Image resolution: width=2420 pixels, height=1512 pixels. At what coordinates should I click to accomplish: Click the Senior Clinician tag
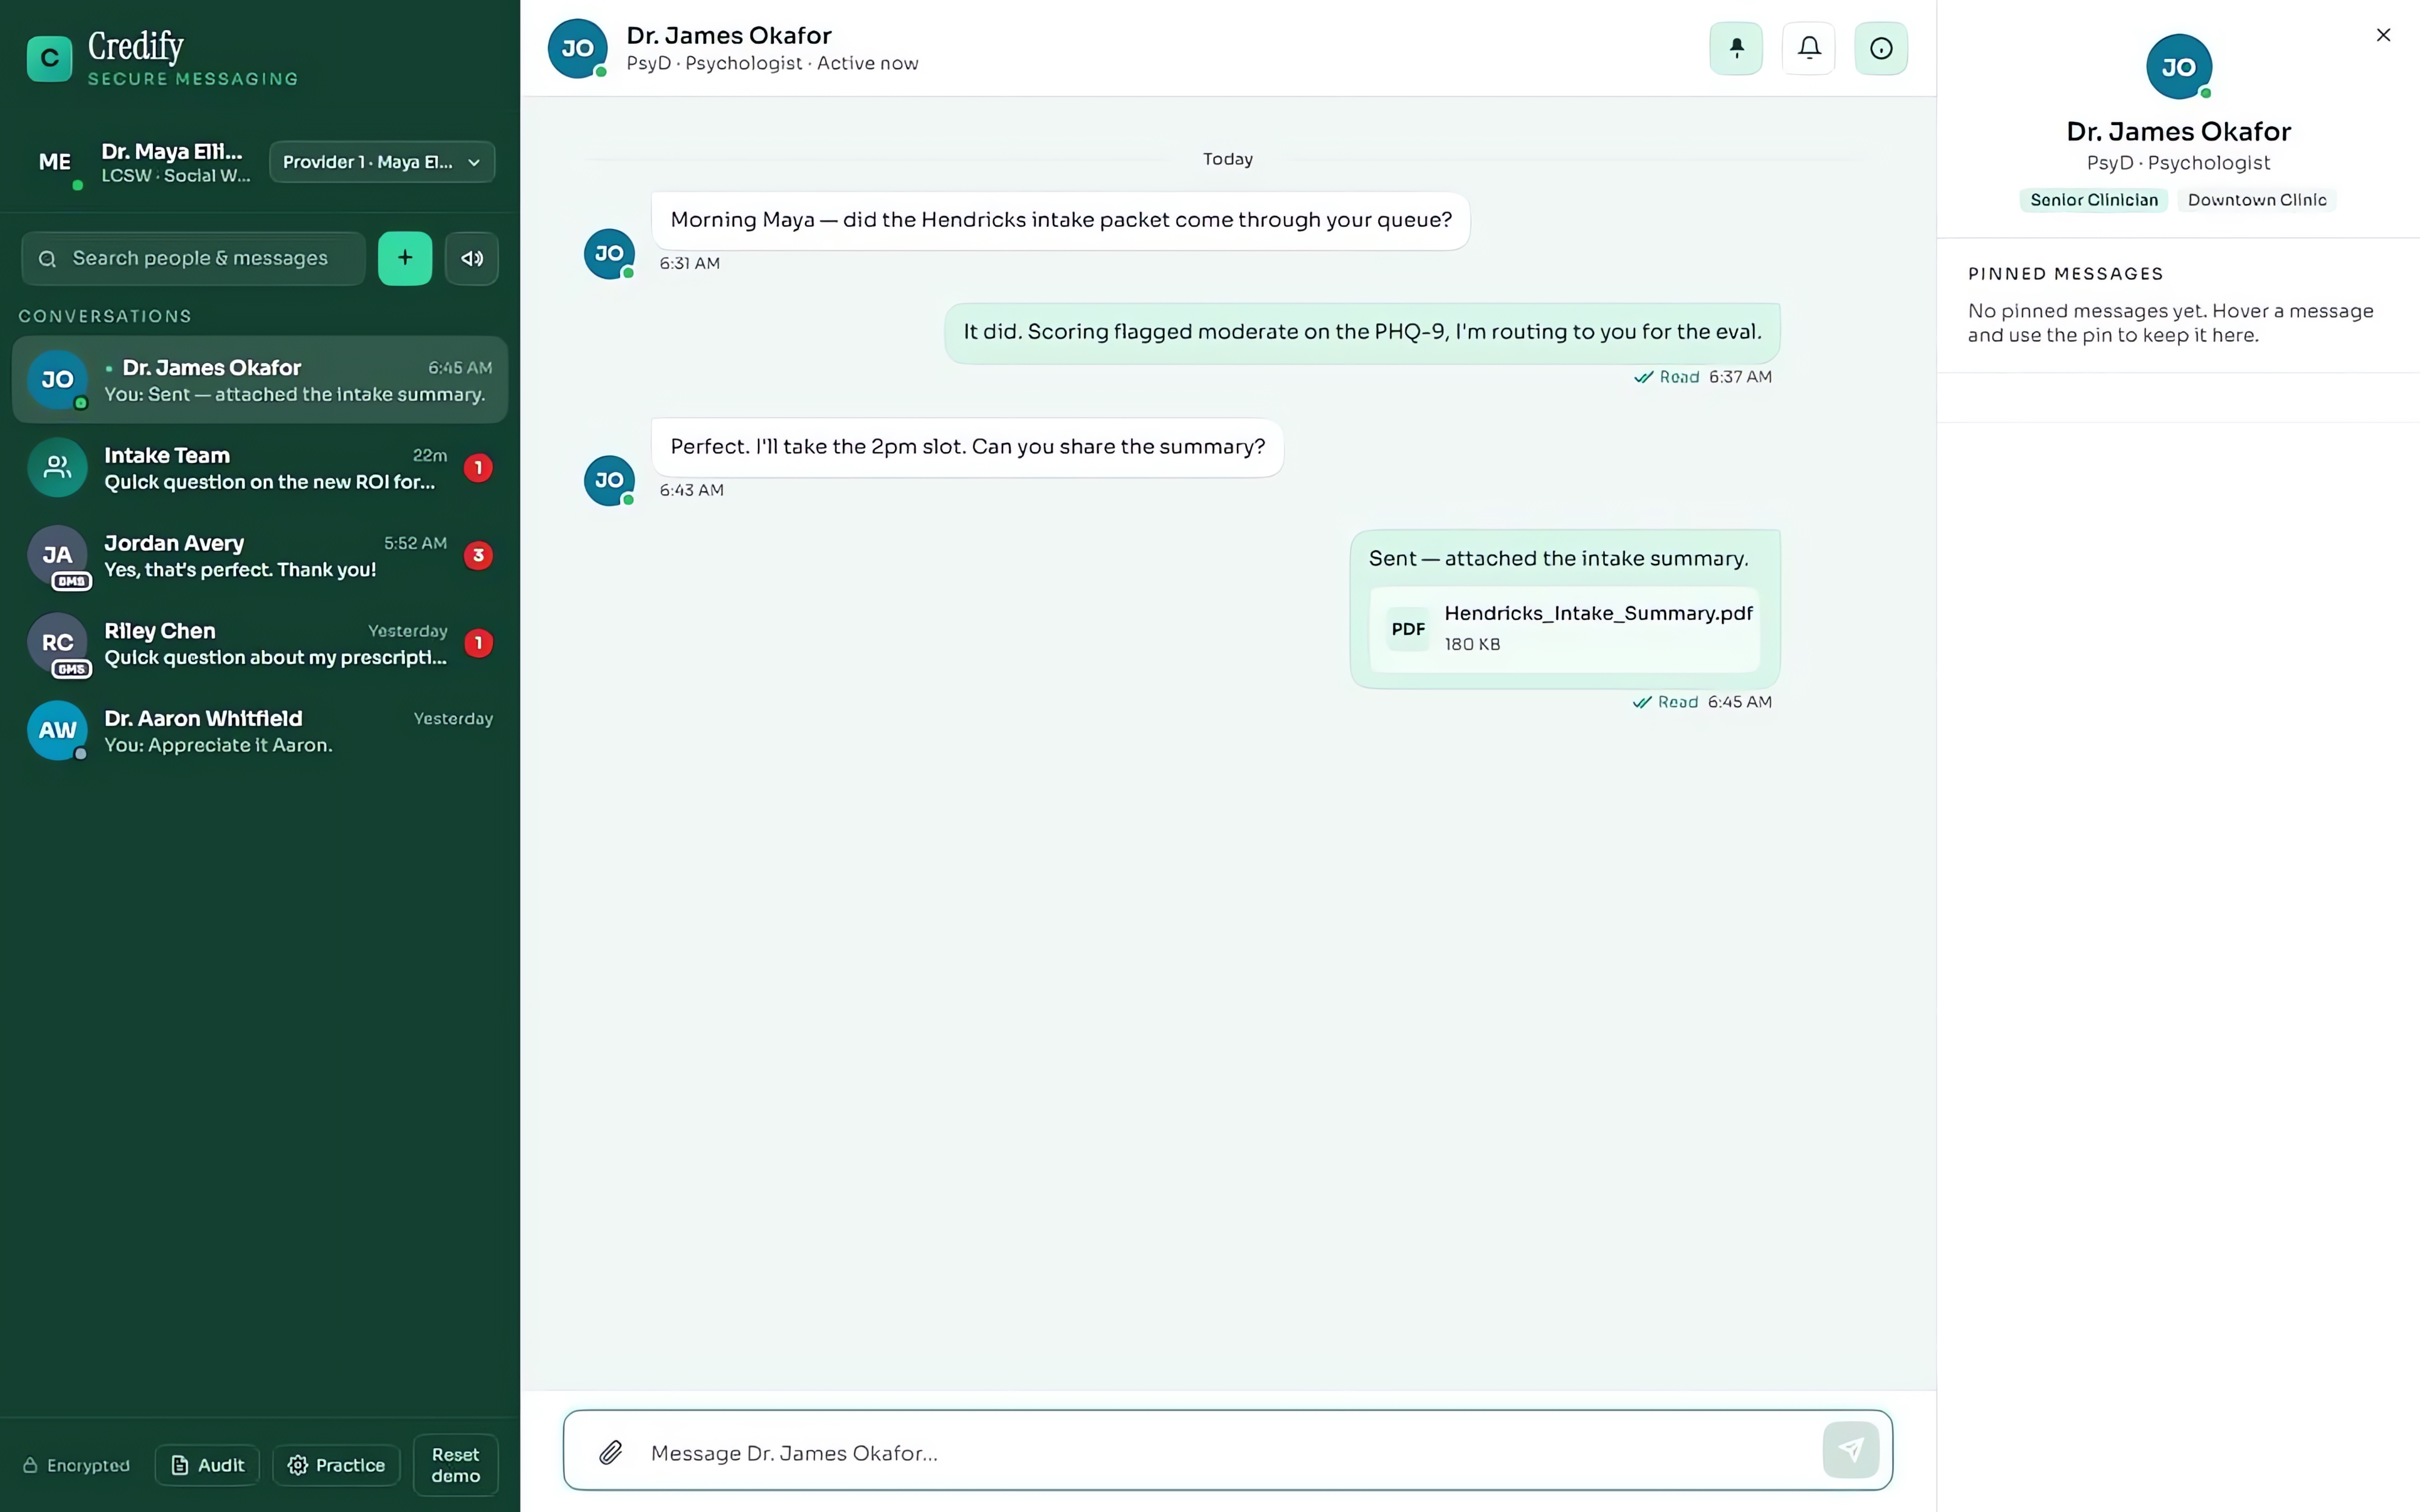[x=2093, y=200]
